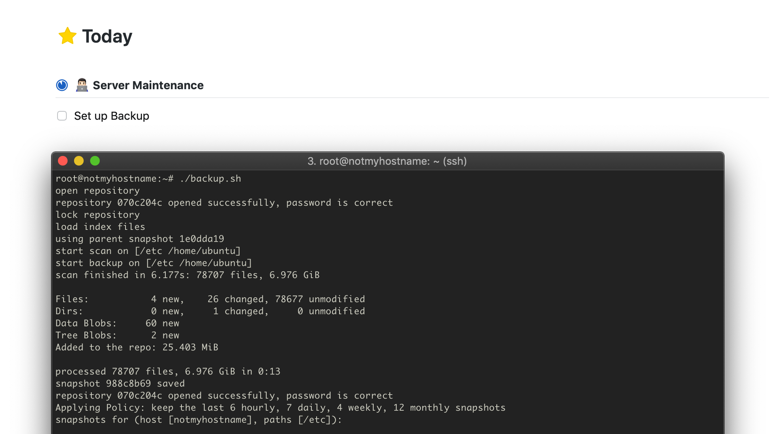Click the 'scan finished in 6.177s' line
This screenshot has width=782, height=434.
coord(187,275)
